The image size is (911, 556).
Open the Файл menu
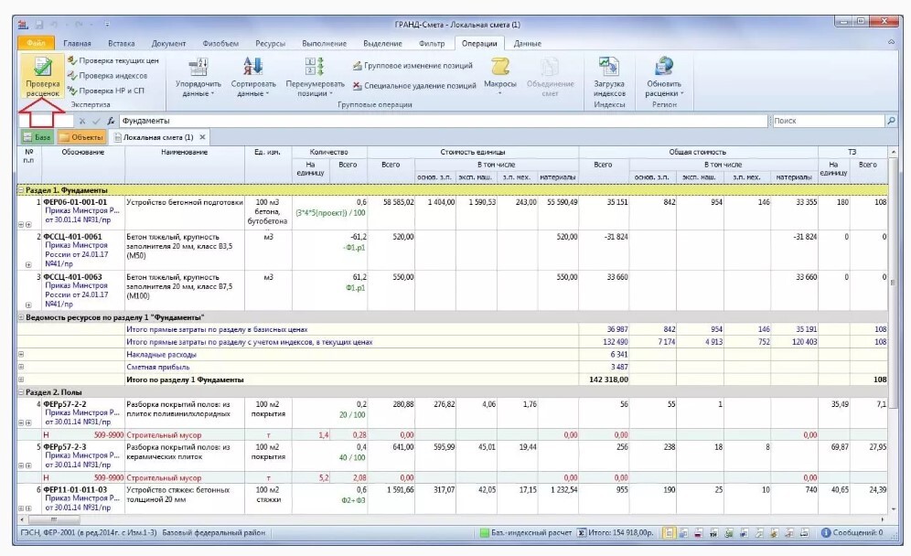pyautogui.click(x=36, y=43)
